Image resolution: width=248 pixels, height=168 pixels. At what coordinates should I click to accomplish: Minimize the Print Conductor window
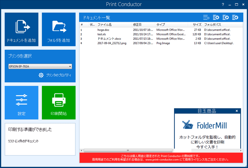pos(230,4)
